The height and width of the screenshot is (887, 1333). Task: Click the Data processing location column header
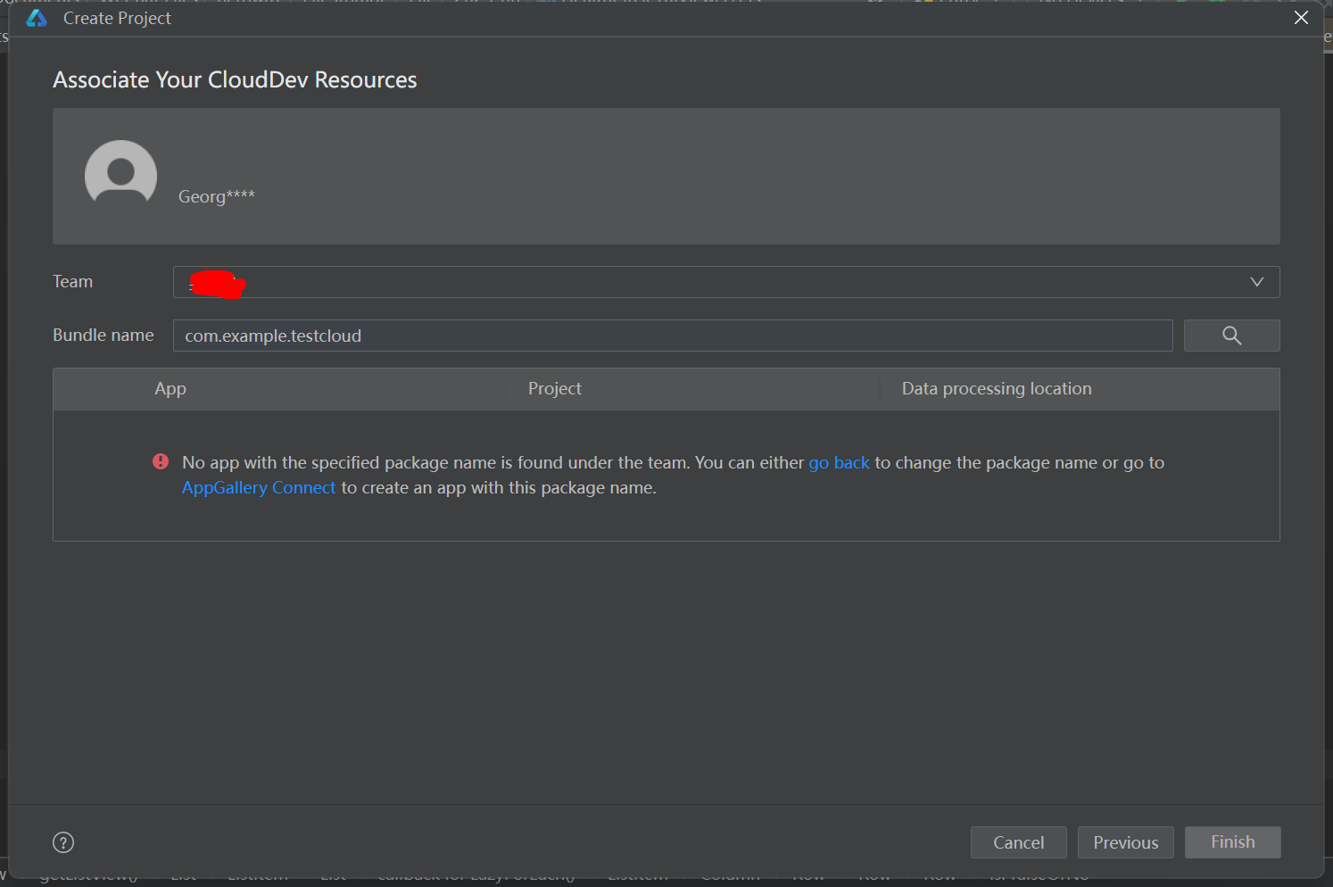point(996,389)
